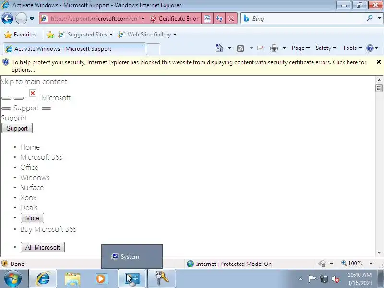384x288 pixels.
Task: Click the scrollbar up arrow
Action: coord(379,80)
